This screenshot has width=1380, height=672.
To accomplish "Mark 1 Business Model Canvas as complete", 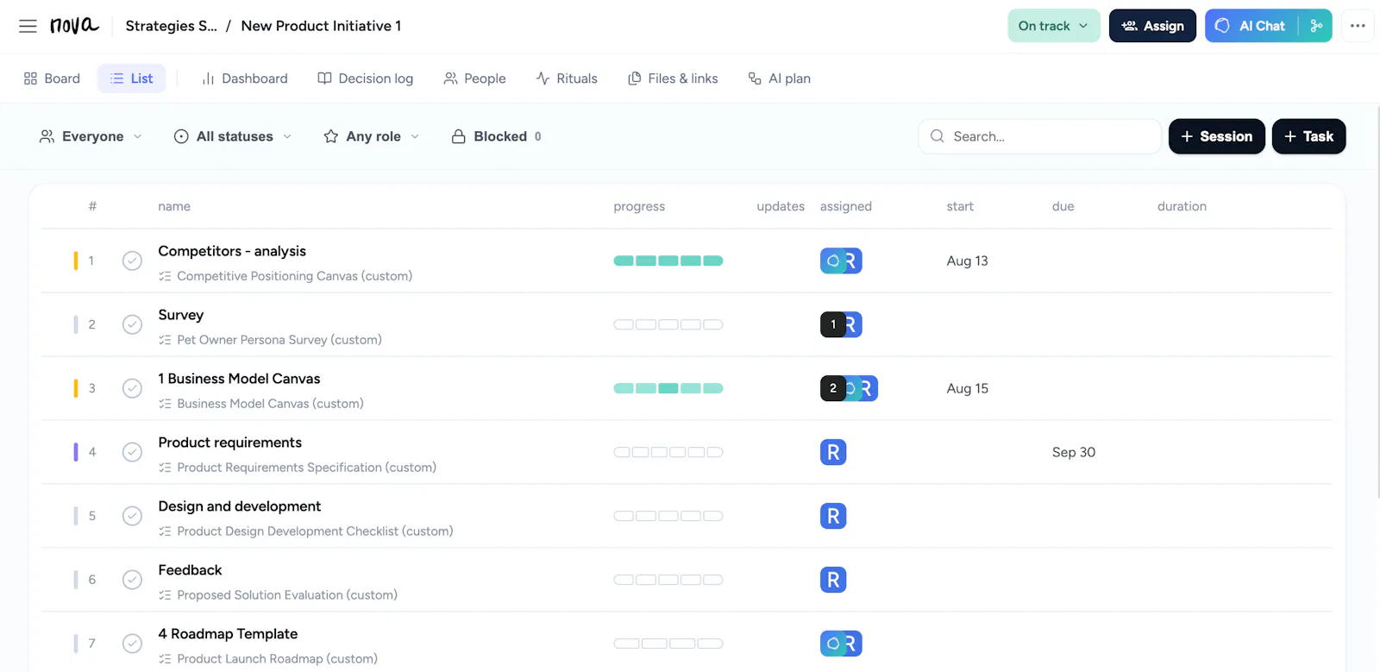I will point(132,388).
